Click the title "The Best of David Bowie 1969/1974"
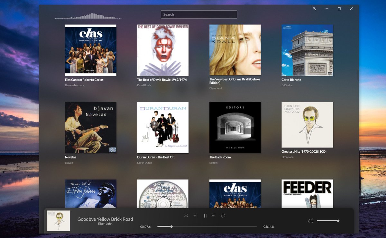 click(162, 80)
